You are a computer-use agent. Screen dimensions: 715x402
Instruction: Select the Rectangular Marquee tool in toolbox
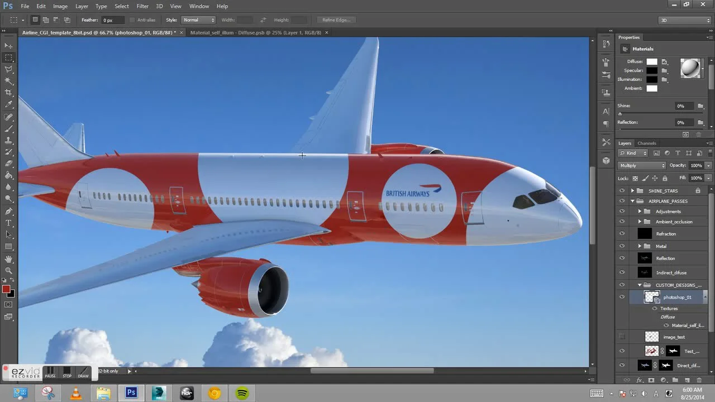[8, 58]
